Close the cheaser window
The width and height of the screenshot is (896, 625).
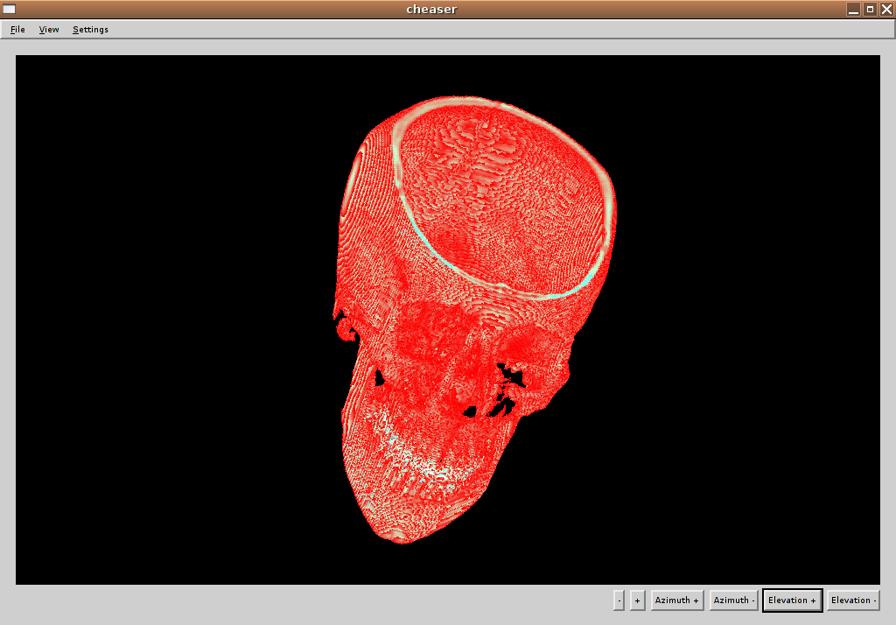coord(886,9)
